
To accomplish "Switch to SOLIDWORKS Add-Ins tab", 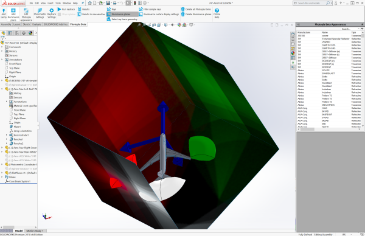I will point(55,24).
